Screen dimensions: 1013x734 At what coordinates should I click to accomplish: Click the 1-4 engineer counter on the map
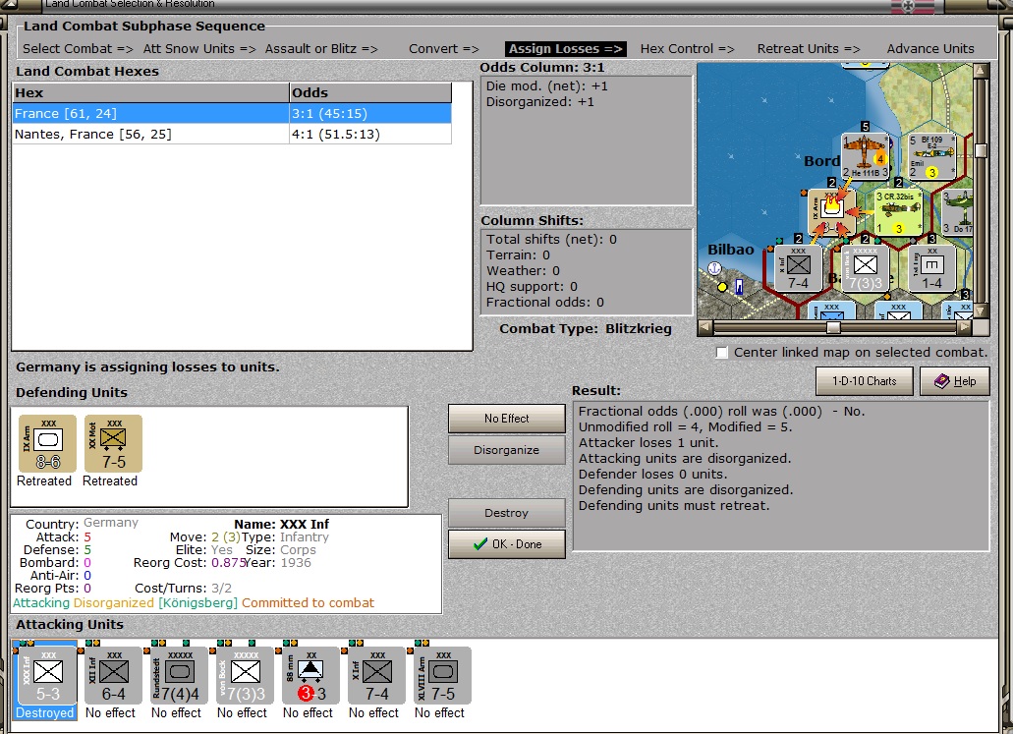point(931,268)
